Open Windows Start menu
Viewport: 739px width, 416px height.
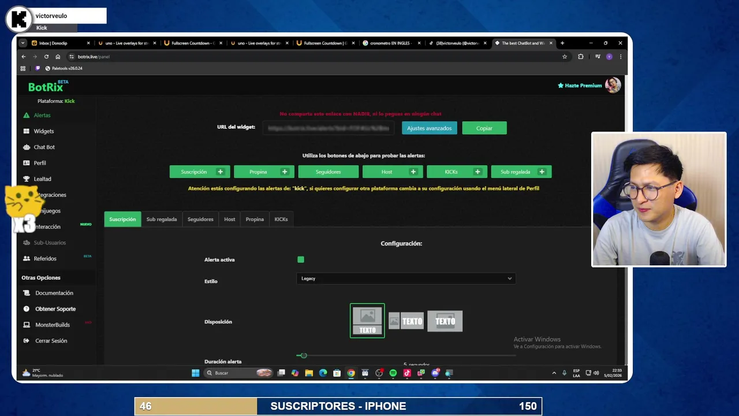[x=195, y=373]
